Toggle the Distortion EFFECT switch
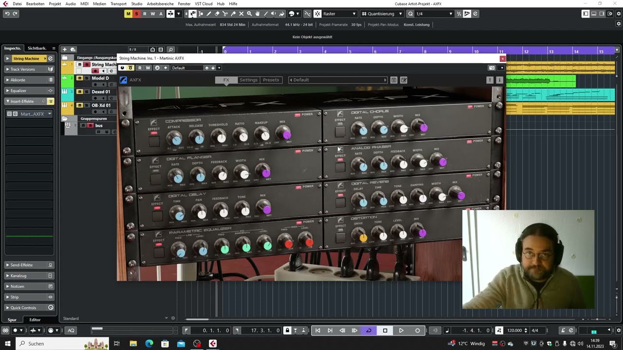The image size is (623, 350). tap(341, 237)
